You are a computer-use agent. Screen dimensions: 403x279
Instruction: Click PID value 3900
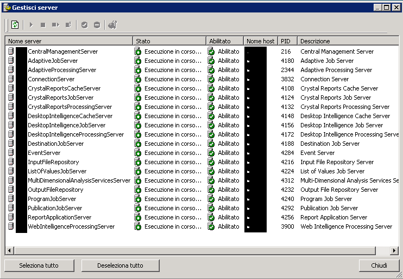tap(287, 226)
